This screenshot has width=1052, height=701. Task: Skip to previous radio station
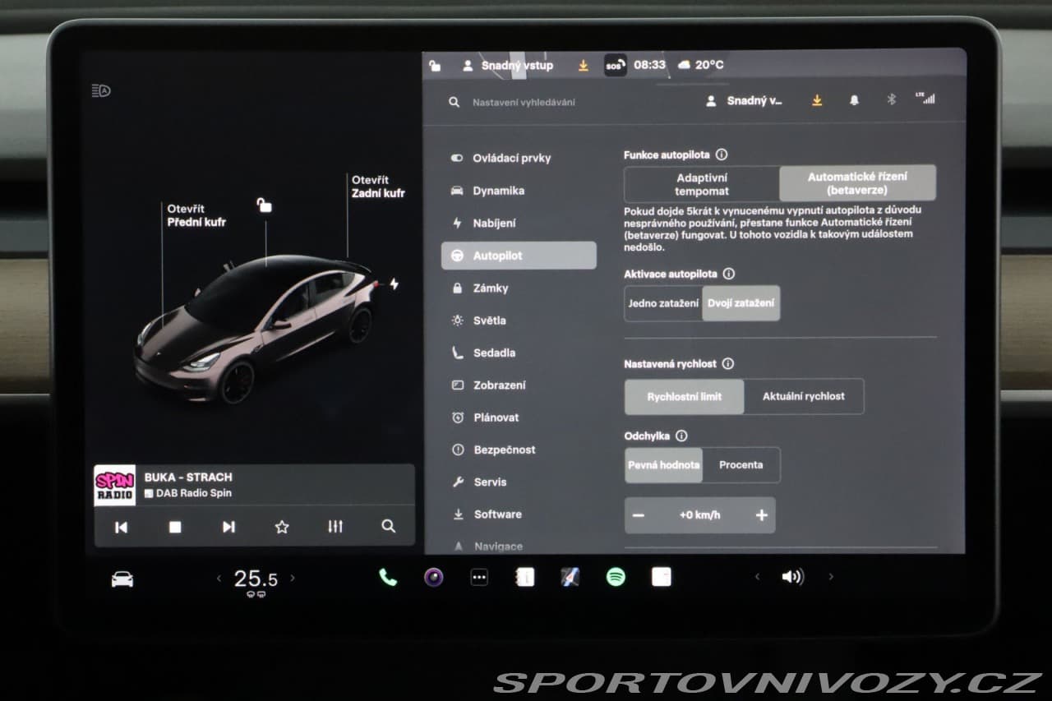(x=121, y=527)
